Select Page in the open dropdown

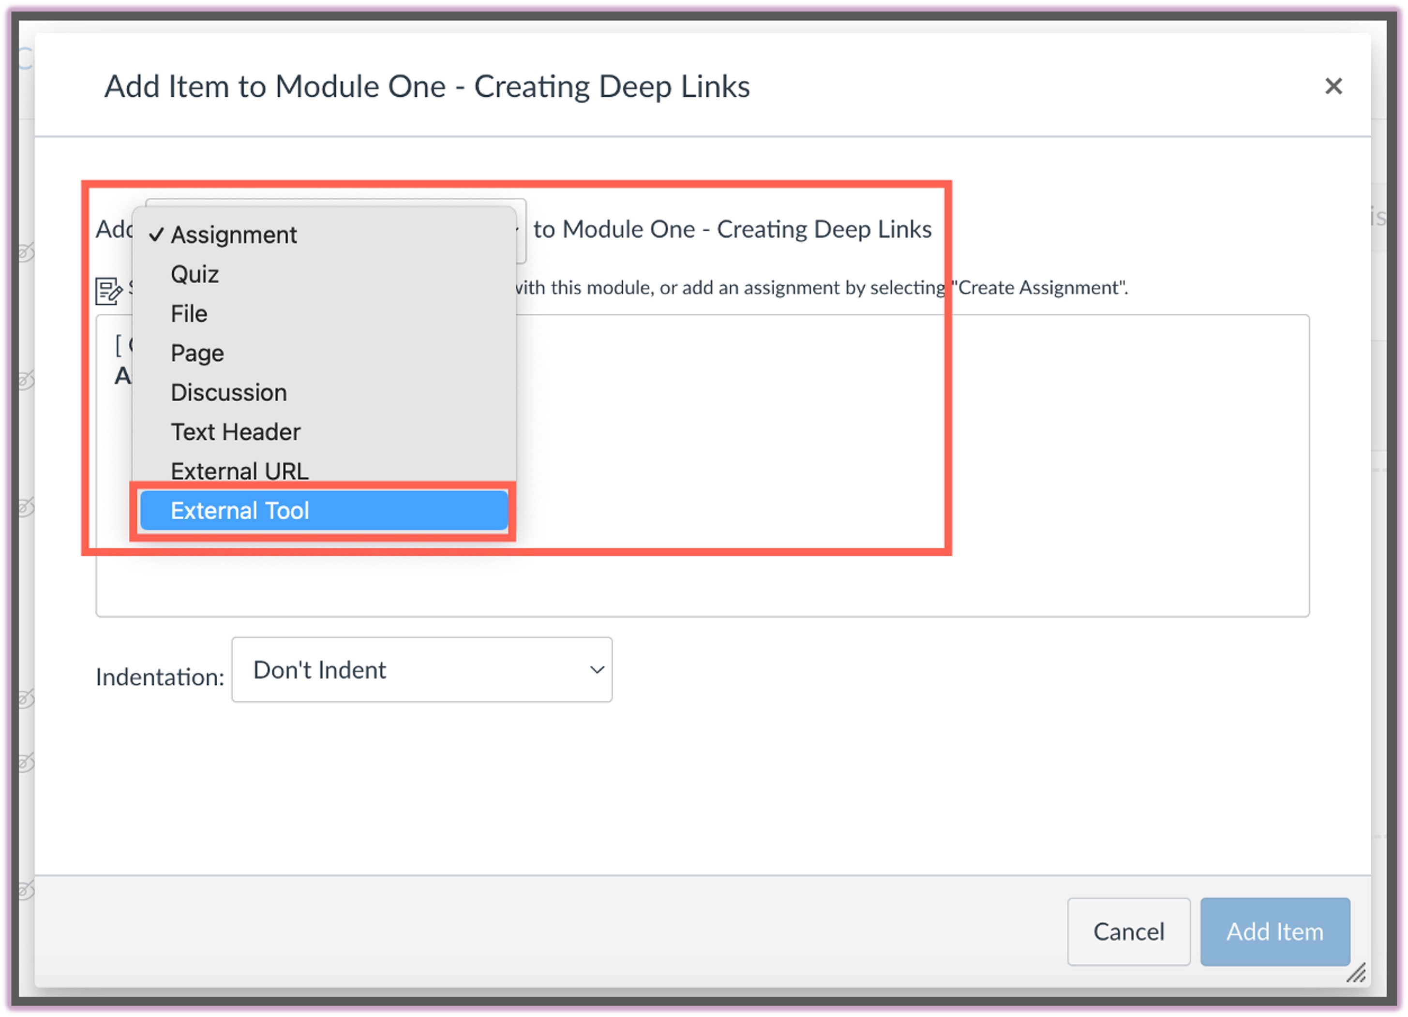click(197, 353)
